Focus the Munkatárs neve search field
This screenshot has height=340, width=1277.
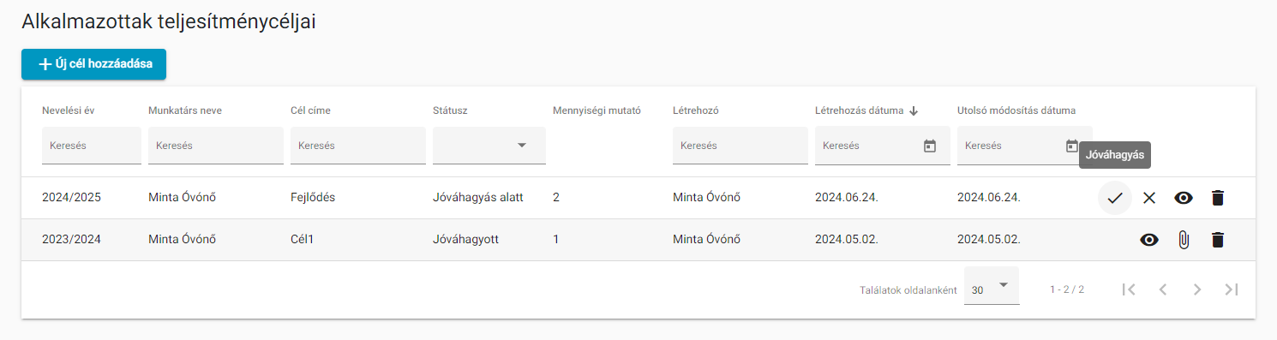[x=216, y=146]
